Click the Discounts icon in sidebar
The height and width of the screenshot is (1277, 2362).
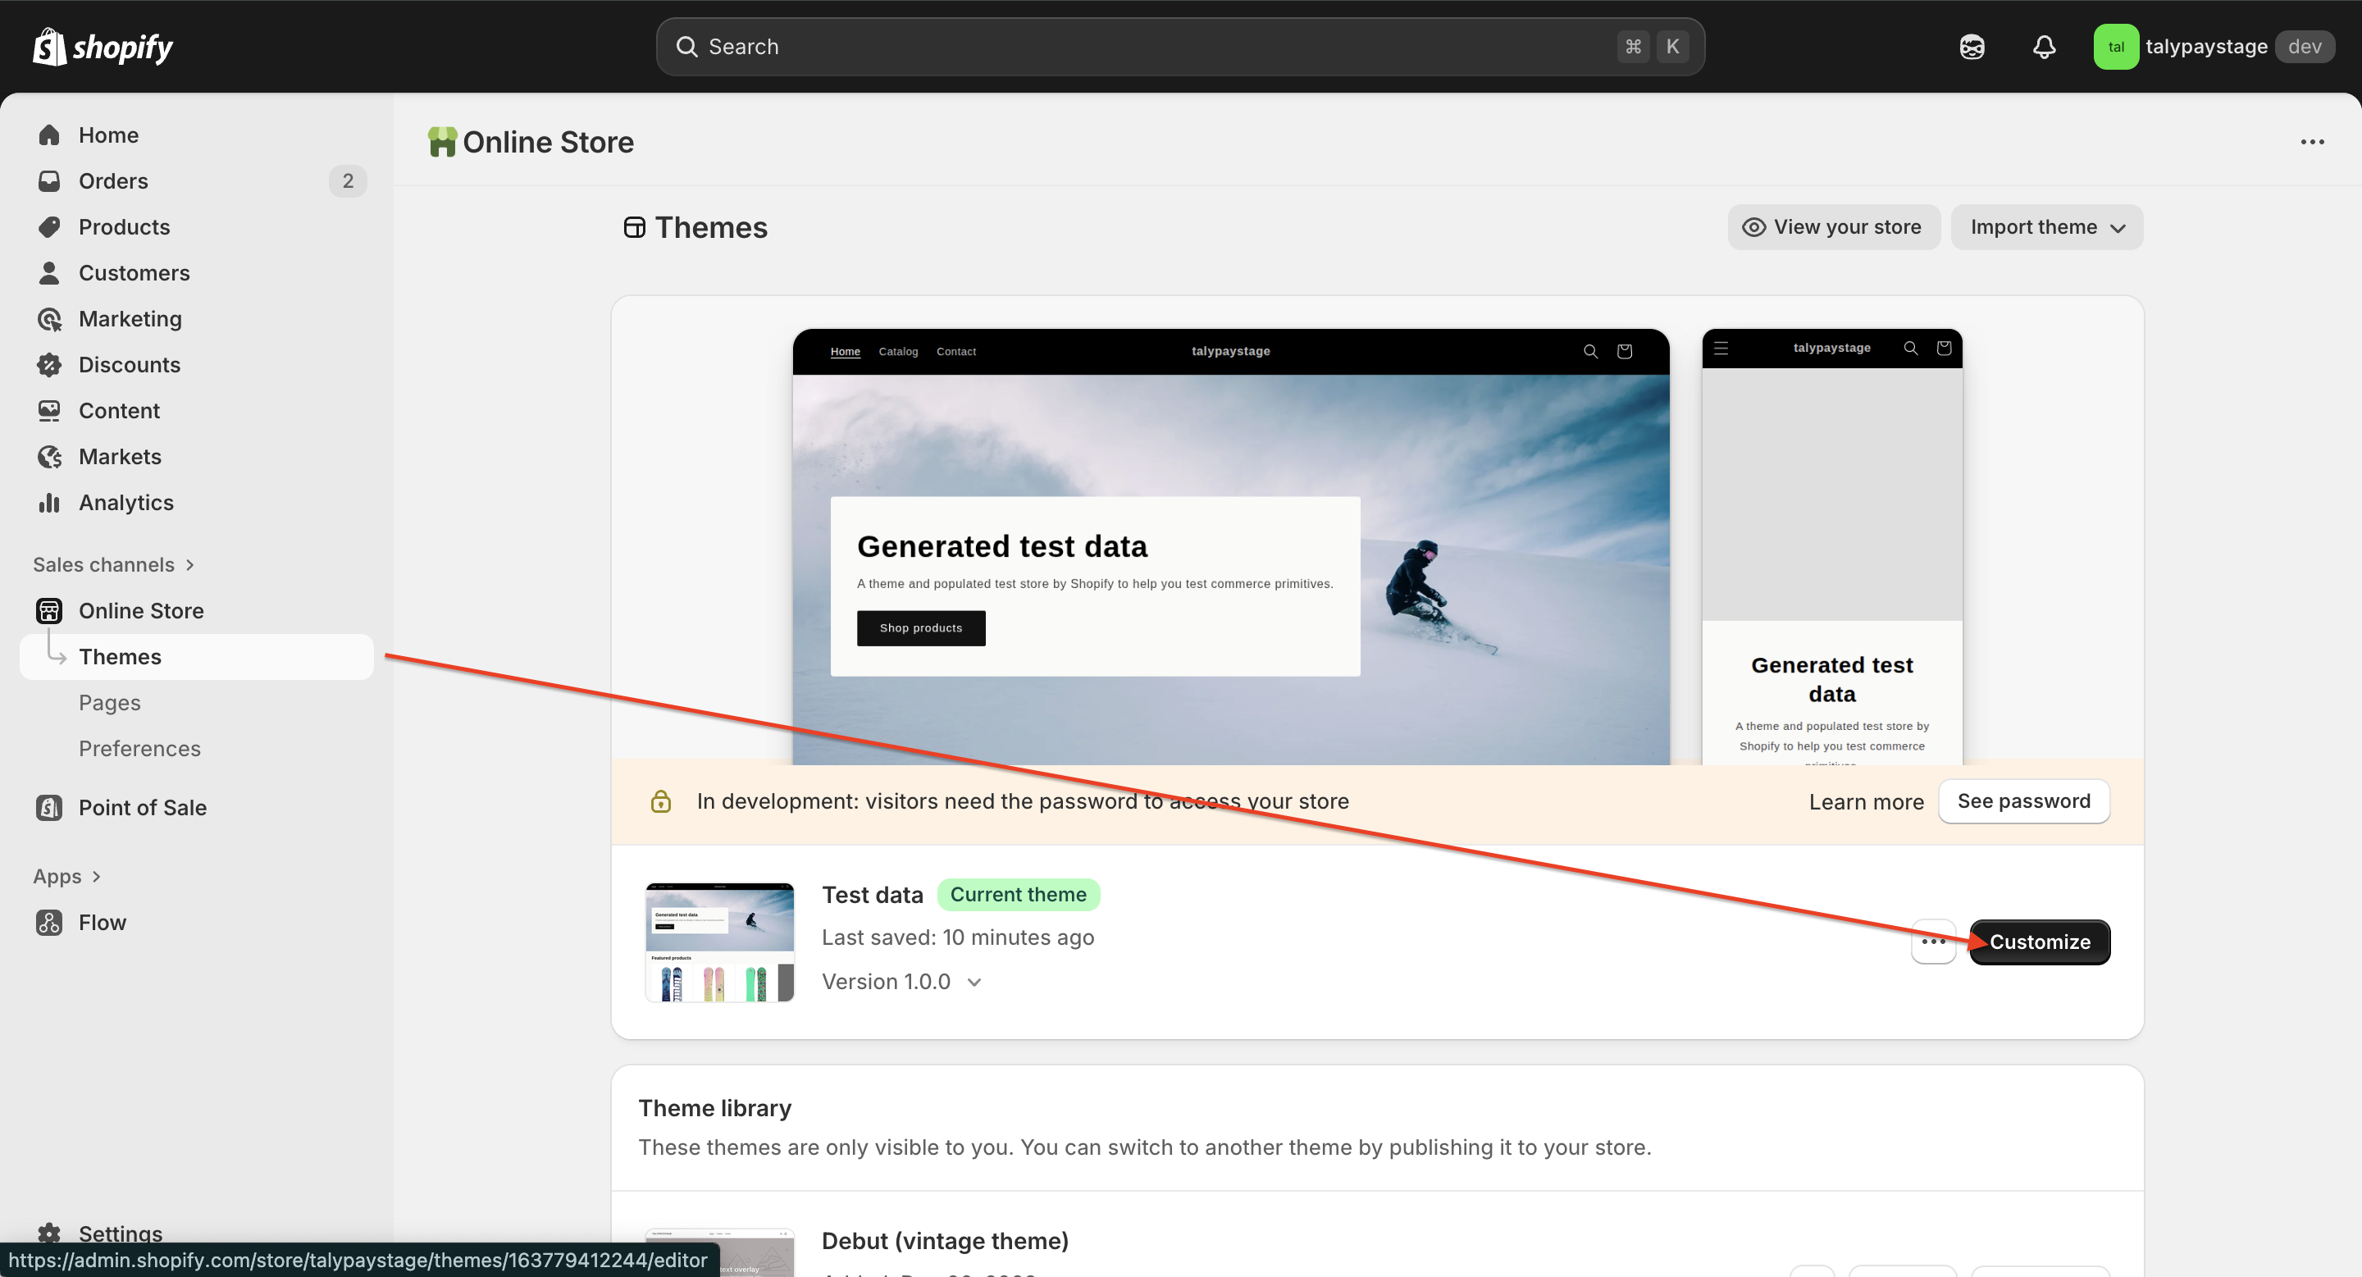[49, 365]
